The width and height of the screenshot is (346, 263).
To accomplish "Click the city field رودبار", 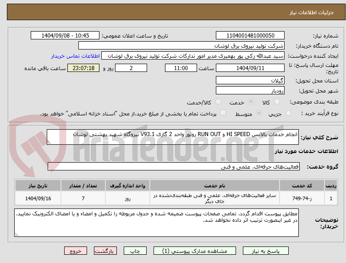I will tap(250, 90).
